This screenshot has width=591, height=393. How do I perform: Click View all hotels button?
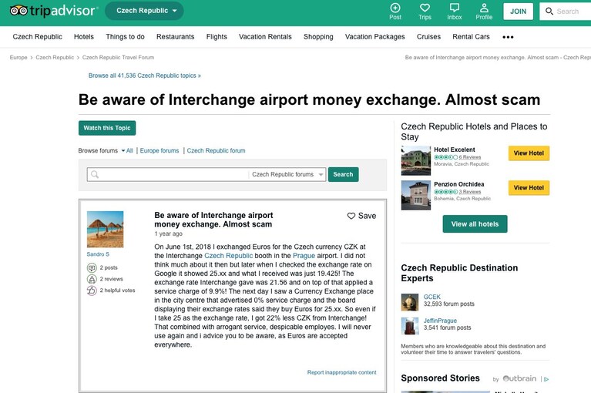pyautogui.click(x=475, y=223)
